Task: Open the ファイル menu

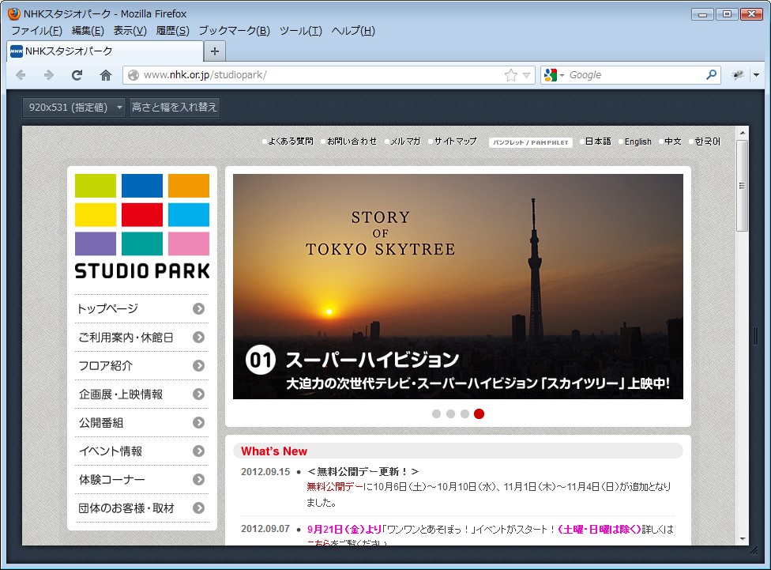Action: [36, 31]
